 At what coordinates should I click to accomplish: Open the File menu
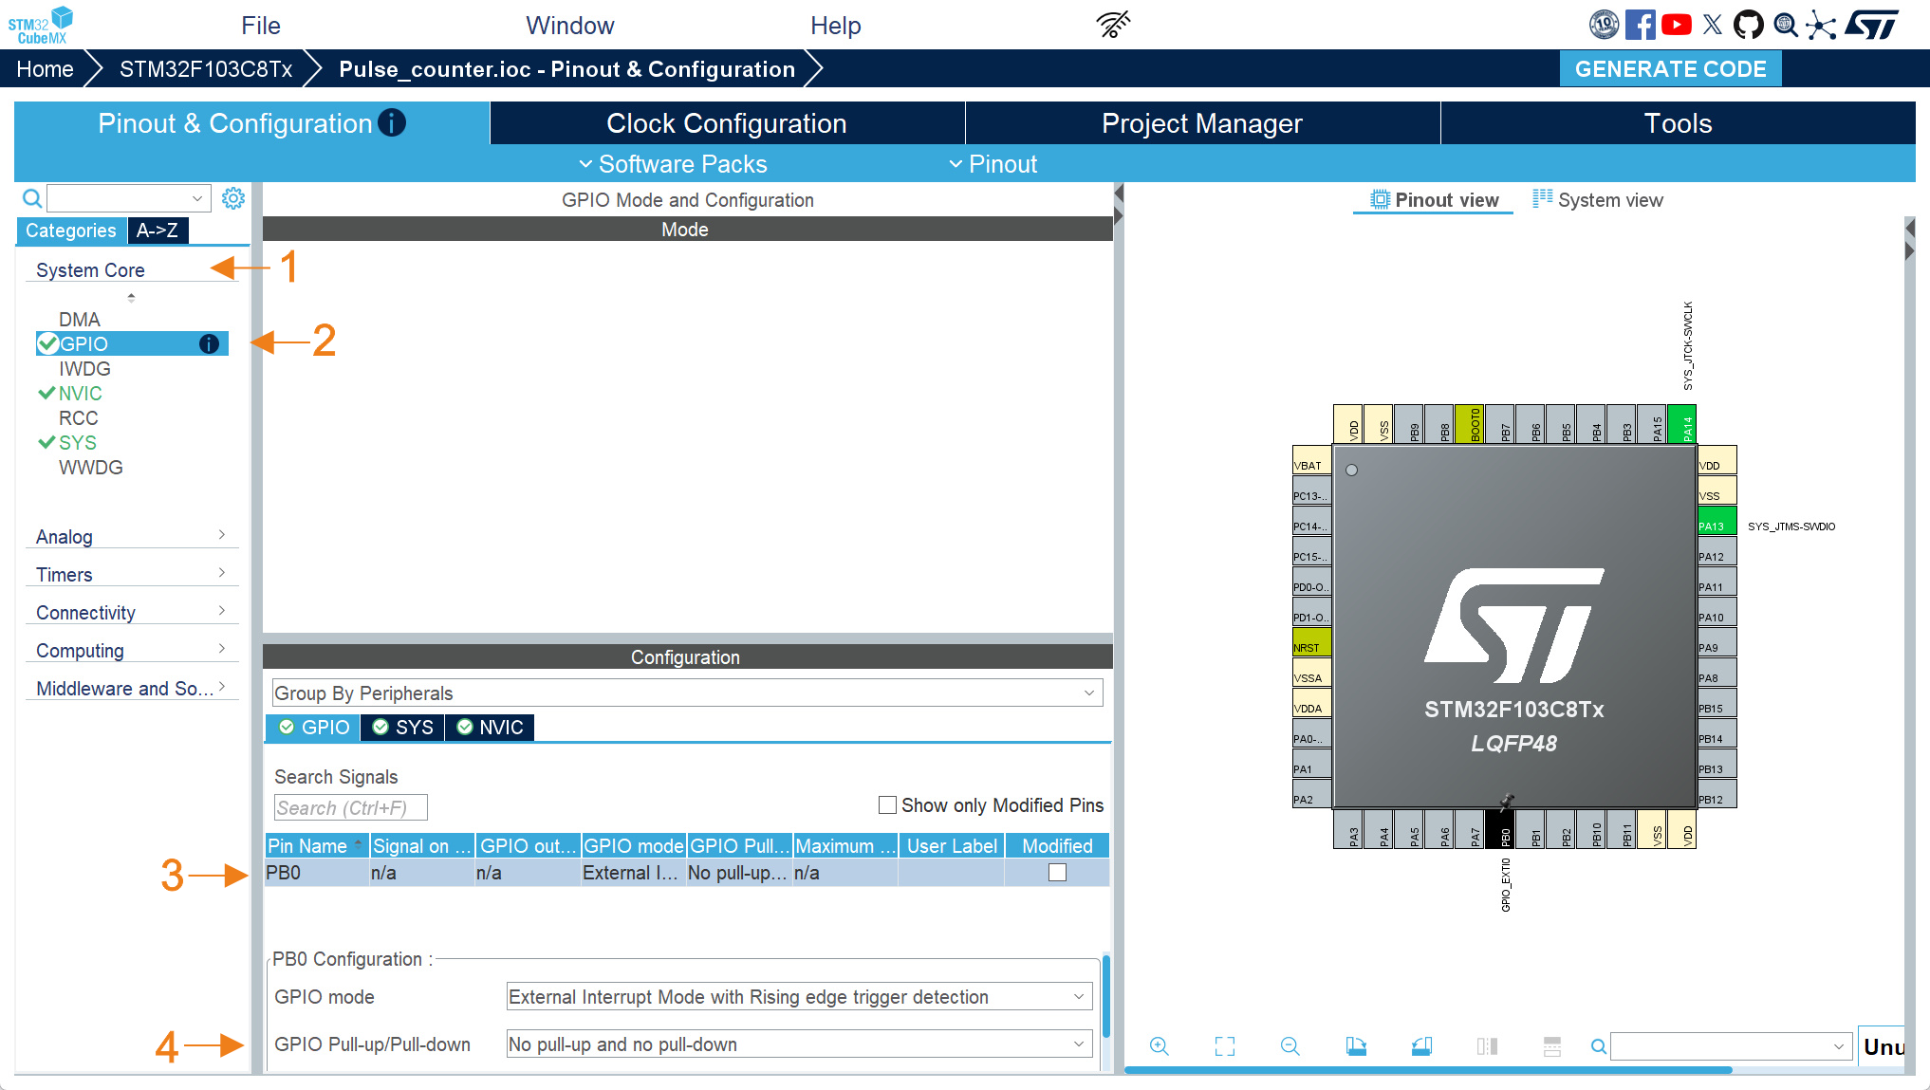click(260, 26)
